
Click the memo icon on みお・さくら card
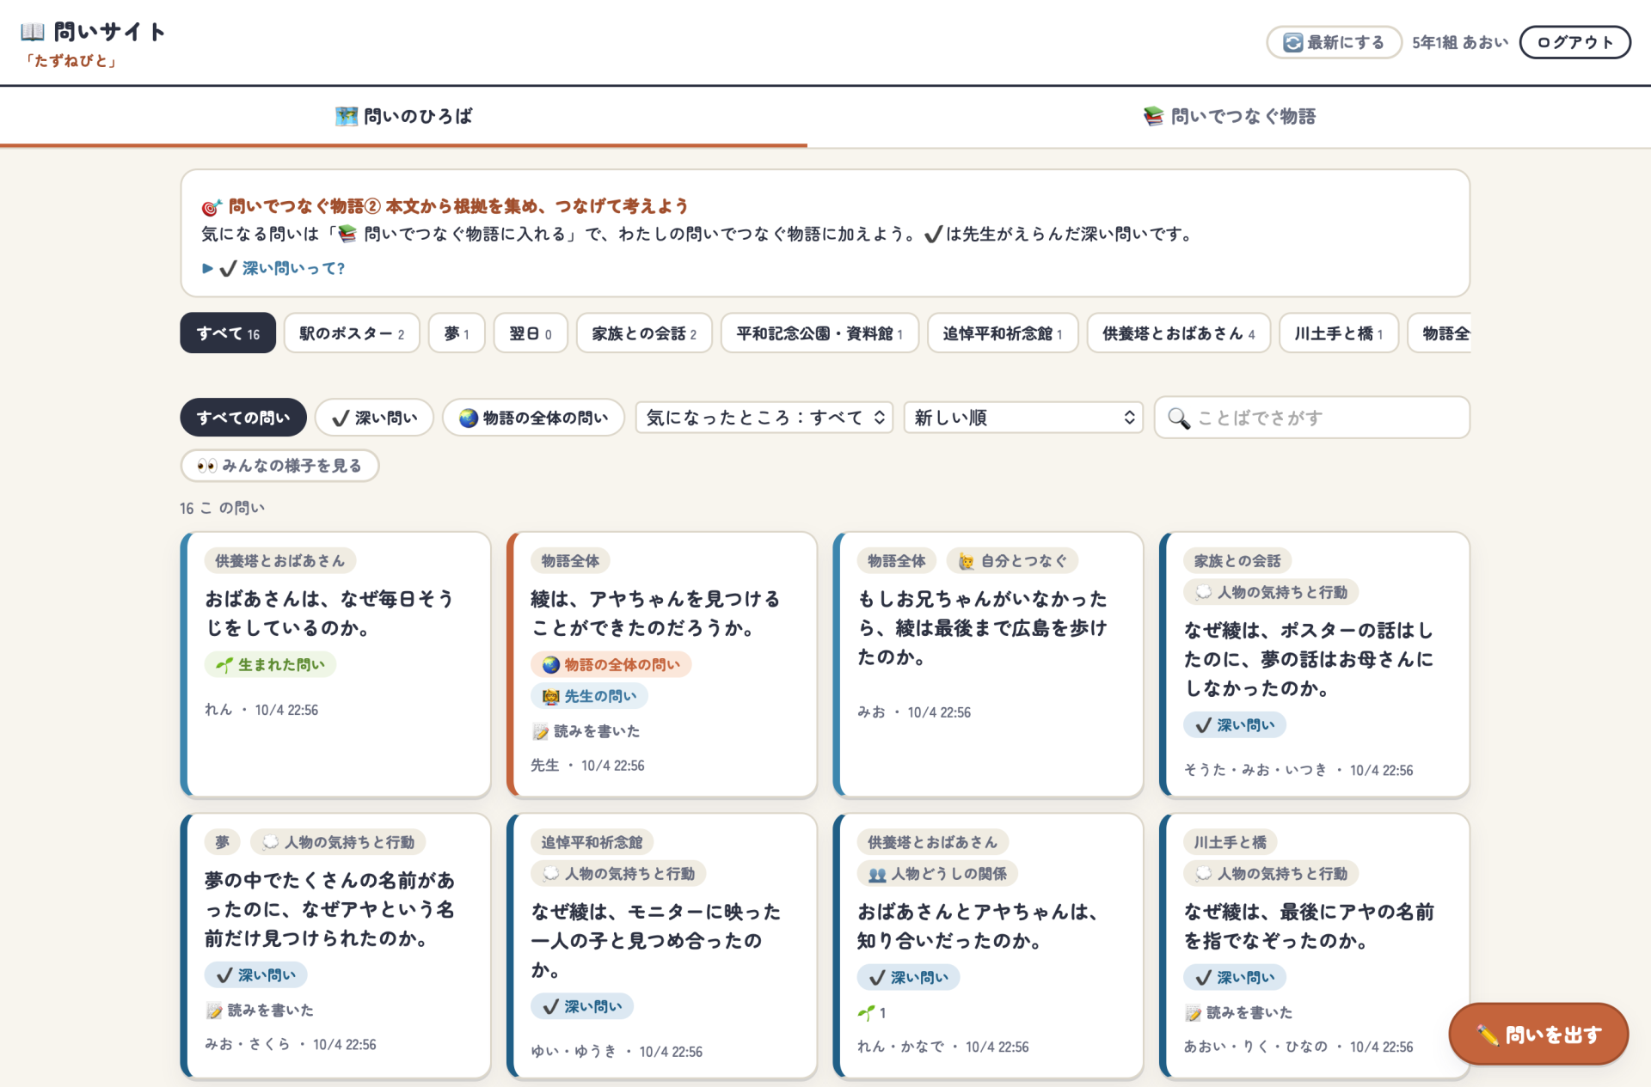[214, 1011]
